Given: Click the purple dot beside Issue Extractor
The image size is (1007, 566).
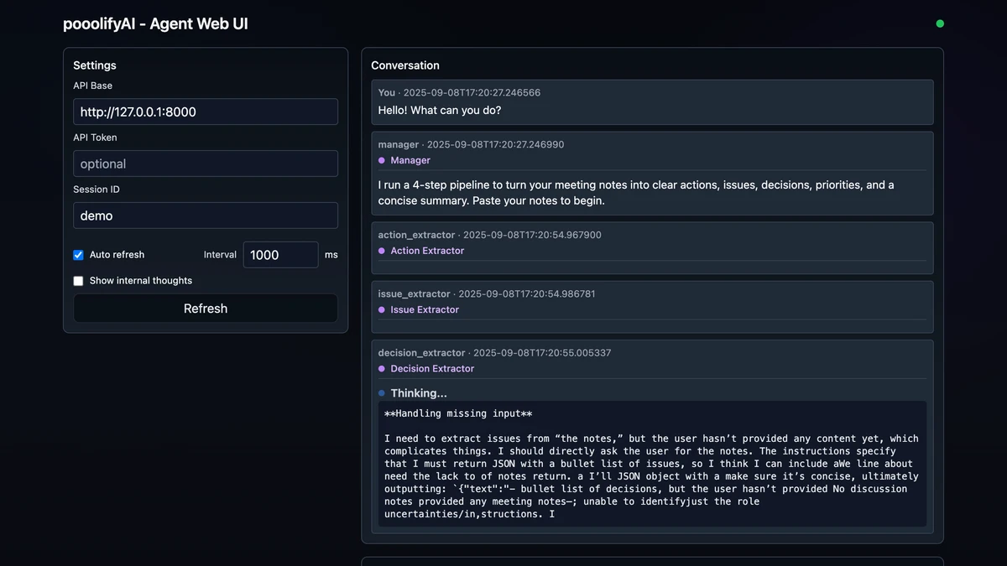Looking at the screenshot, I should [382, 309].
